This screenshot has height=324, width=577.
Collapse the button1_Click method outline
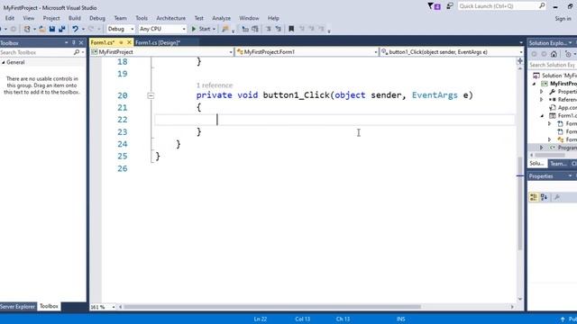(x=151, y=95)
